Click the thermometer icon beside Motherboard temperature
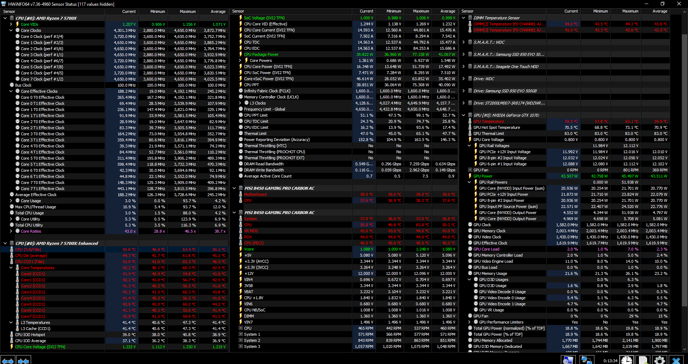688x364 pixels. pyautogui.click(x=241, y=194)
